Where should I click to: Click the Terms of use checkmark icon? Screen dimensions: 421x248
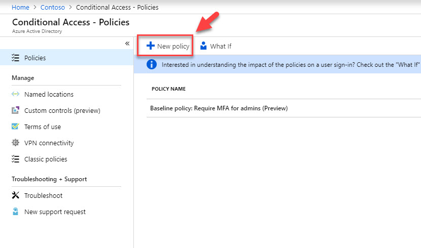[15, 126]
